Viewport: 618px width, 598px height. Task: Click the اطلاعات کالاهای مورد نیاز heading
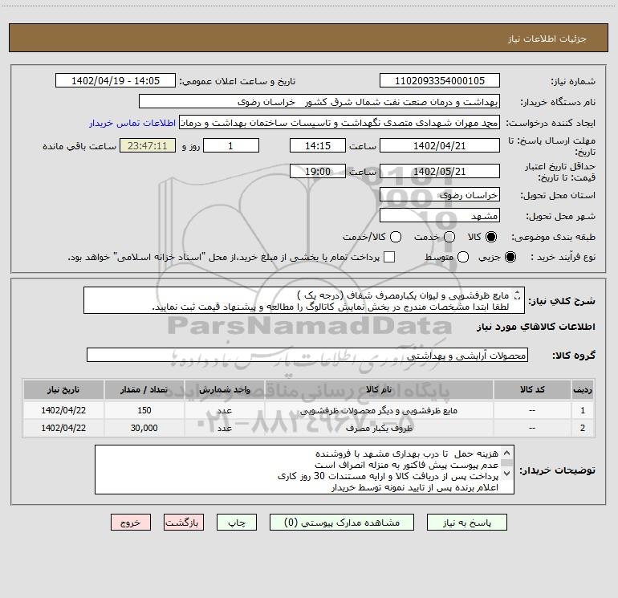(536, 327)
